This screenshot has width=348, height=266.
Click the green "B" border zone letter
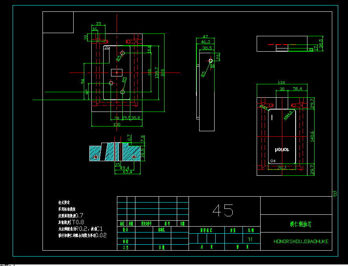point(335,194)
